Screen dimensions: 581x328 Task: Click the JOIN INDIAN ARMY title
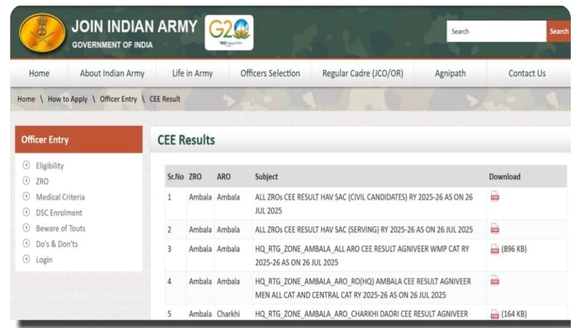[134, 27]
